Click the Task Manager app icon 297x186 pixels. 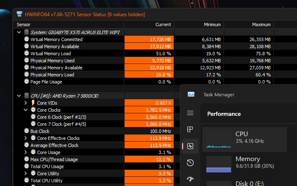coord(191,94)
